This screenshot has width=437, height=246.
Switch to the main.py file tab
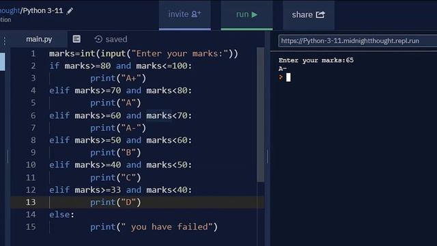[39, 39]
